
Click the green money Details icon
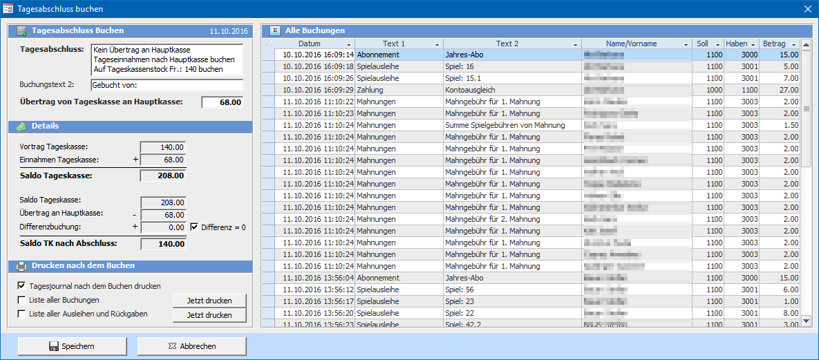(21, 126)
